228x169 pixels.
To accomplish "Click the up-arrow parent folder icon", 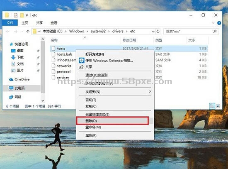I will (x=28, y=31).
